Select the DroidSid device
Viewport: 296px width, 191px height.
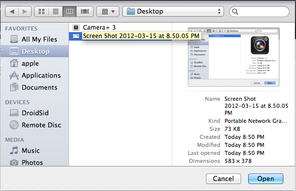[35, 113]
